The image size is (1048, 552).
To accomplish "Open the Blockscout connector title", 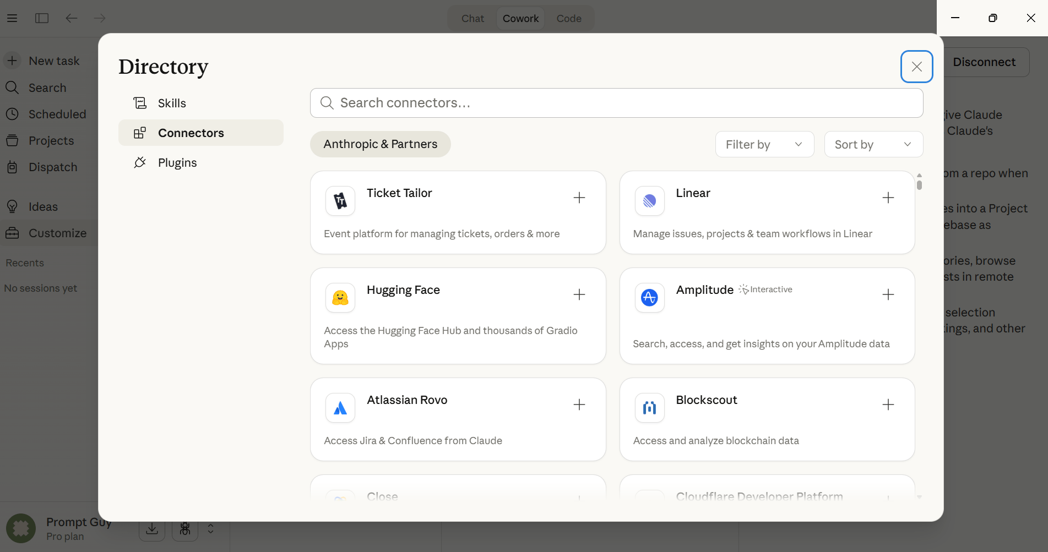I will click(x=707, y=400).
